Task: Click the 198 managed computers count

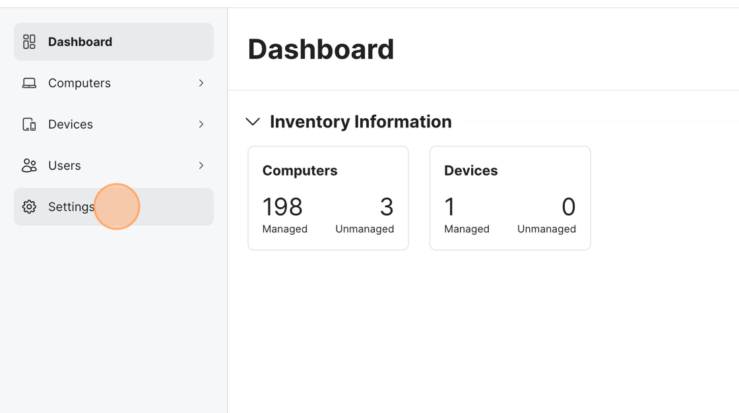Action: click(282, 207)
